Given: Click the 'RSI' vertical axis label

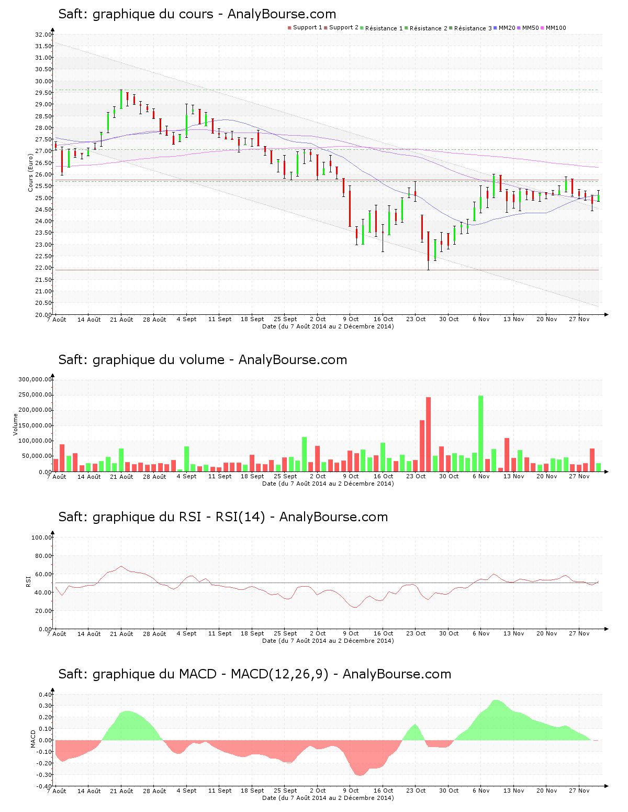Looking at the screenshot, I should coord(29,581).
